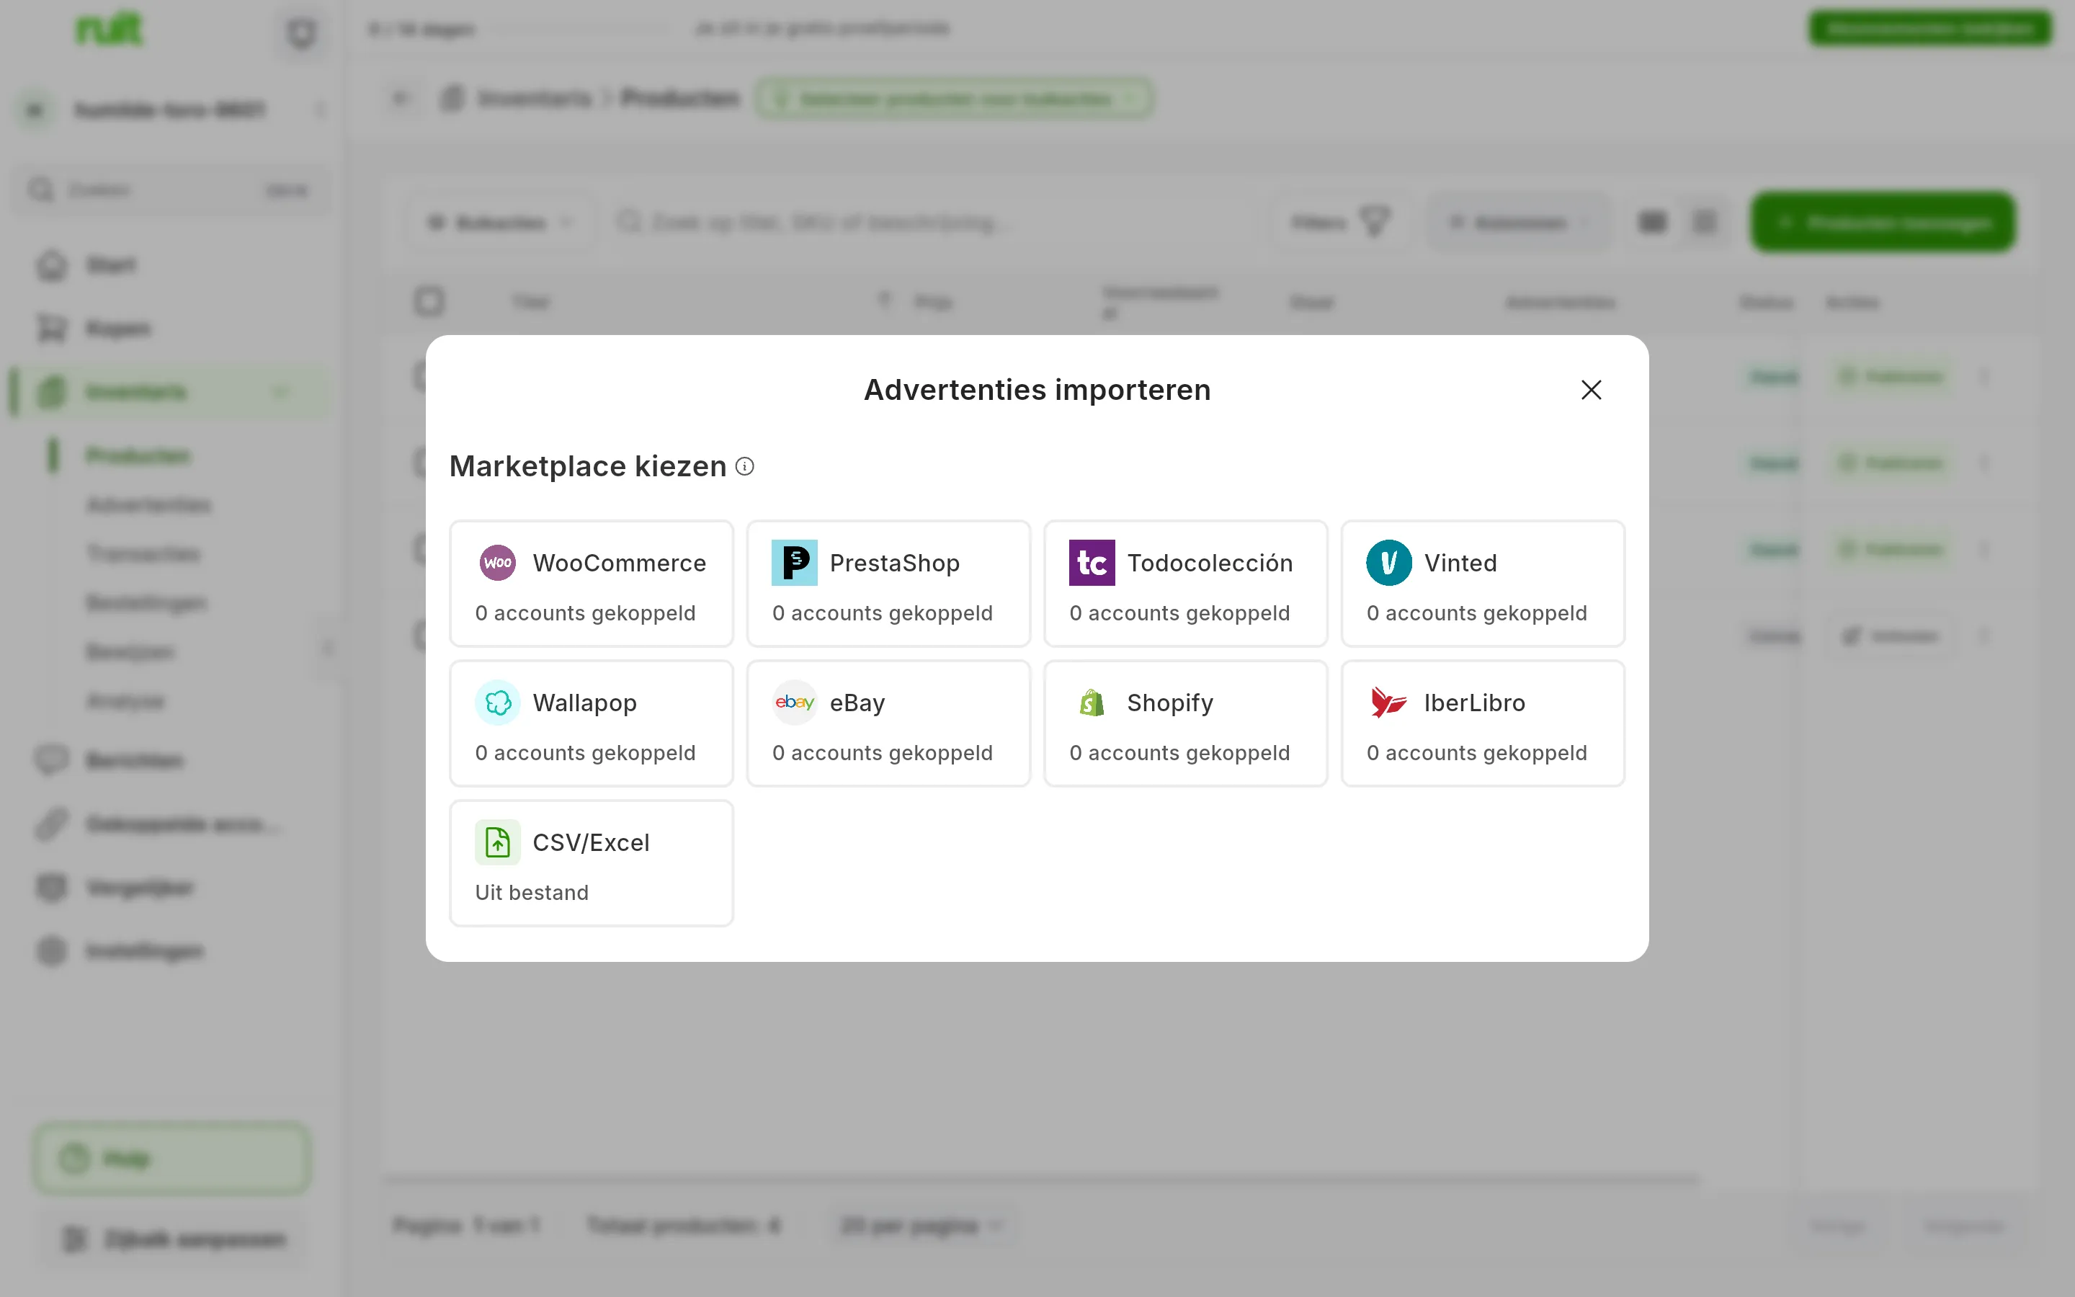Open the bulk actions dropdown in toolbar
The width and height of the screenshot is (2075, 1297).
(x=500, y=222)
